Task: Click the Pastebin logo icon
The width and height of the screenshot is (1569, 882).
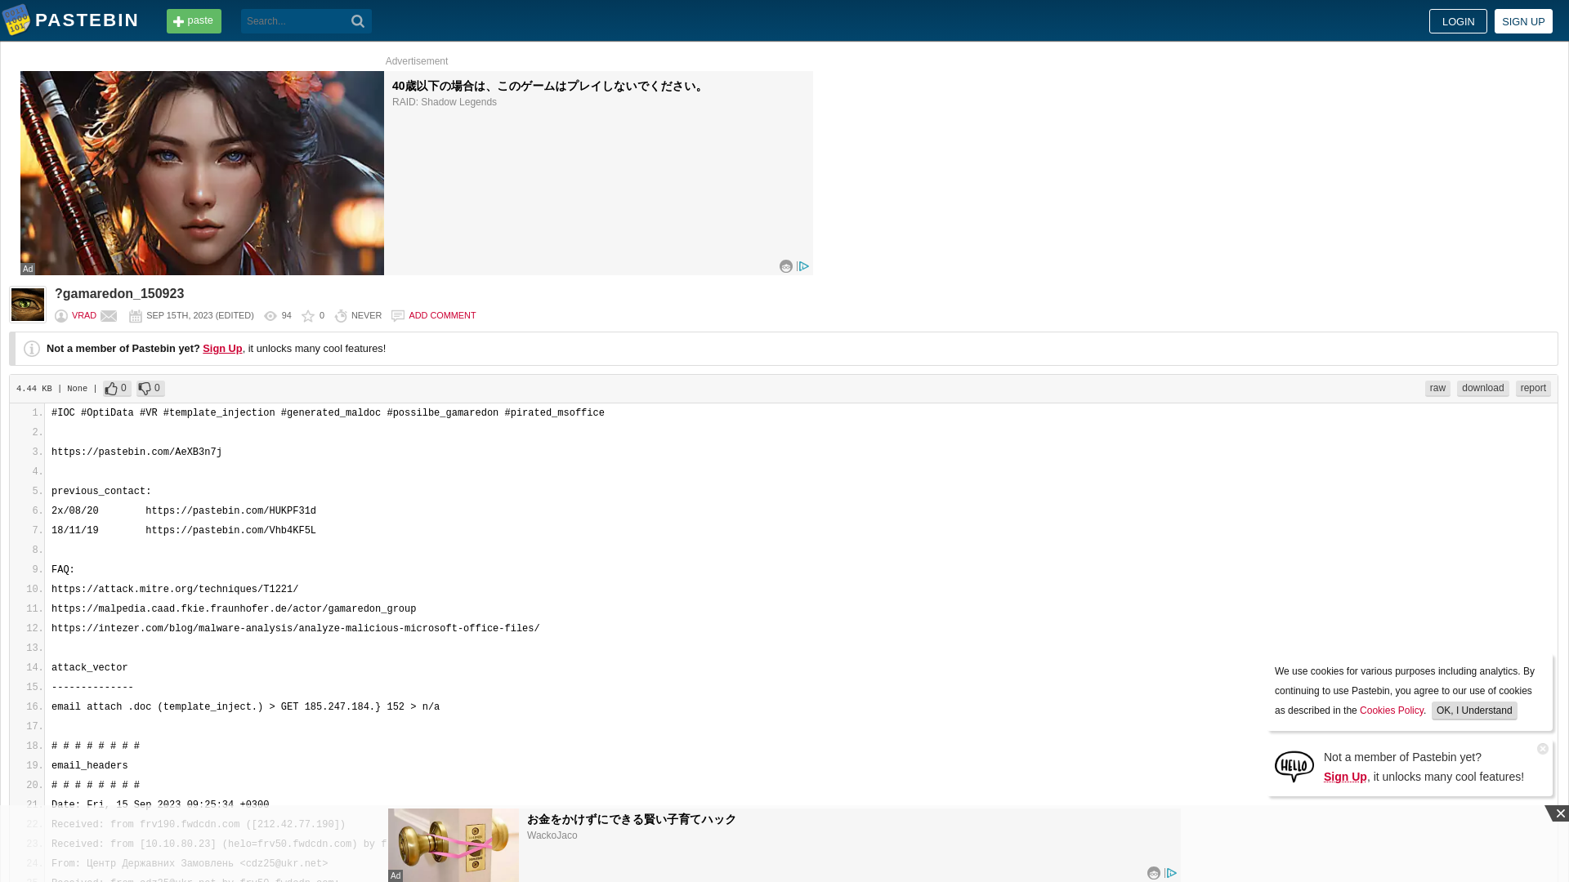Action: pyautogui.click(x=16, y=20)
